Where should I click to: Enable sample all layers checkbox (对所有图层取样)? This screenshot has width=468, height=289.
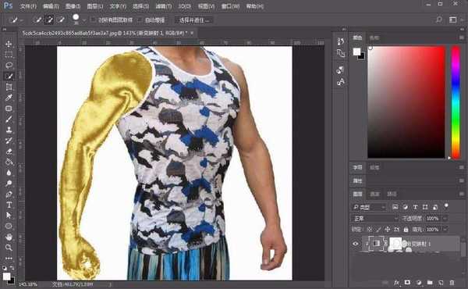pos(93,20)
